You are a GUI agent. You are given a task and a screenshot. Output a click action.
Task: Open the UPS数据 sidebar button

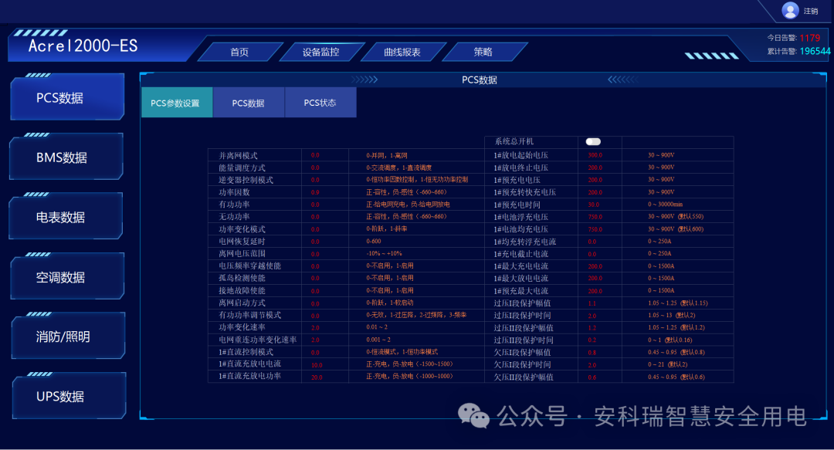coord(69,396)
